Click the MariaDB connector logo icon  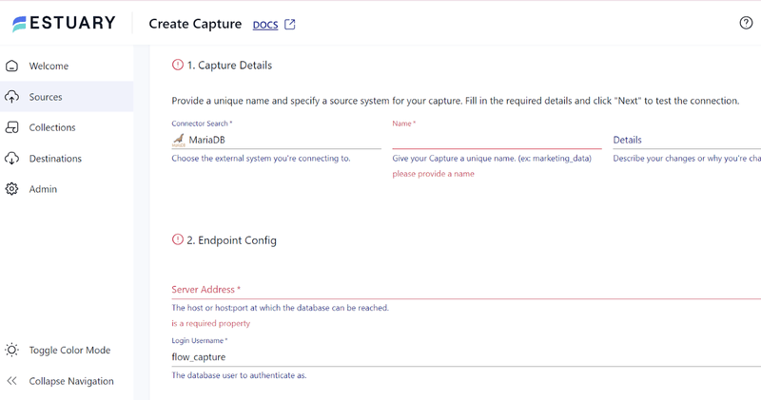179,140
